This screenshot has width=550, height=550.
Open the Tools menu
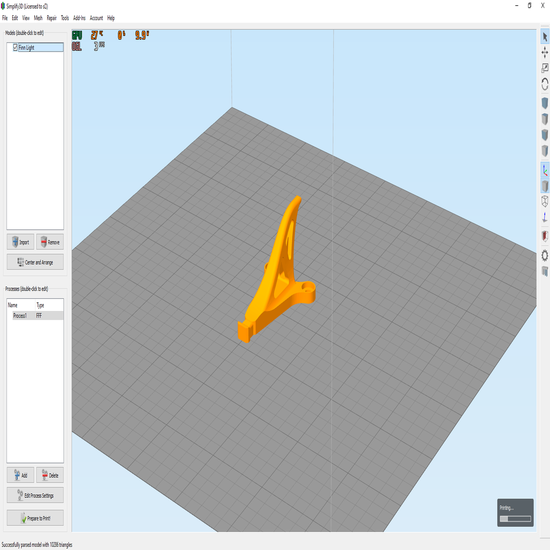coord(64,18)
